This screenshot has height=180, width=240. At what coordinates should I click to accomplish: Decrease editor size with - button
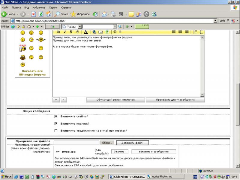[x=64, y=100]
